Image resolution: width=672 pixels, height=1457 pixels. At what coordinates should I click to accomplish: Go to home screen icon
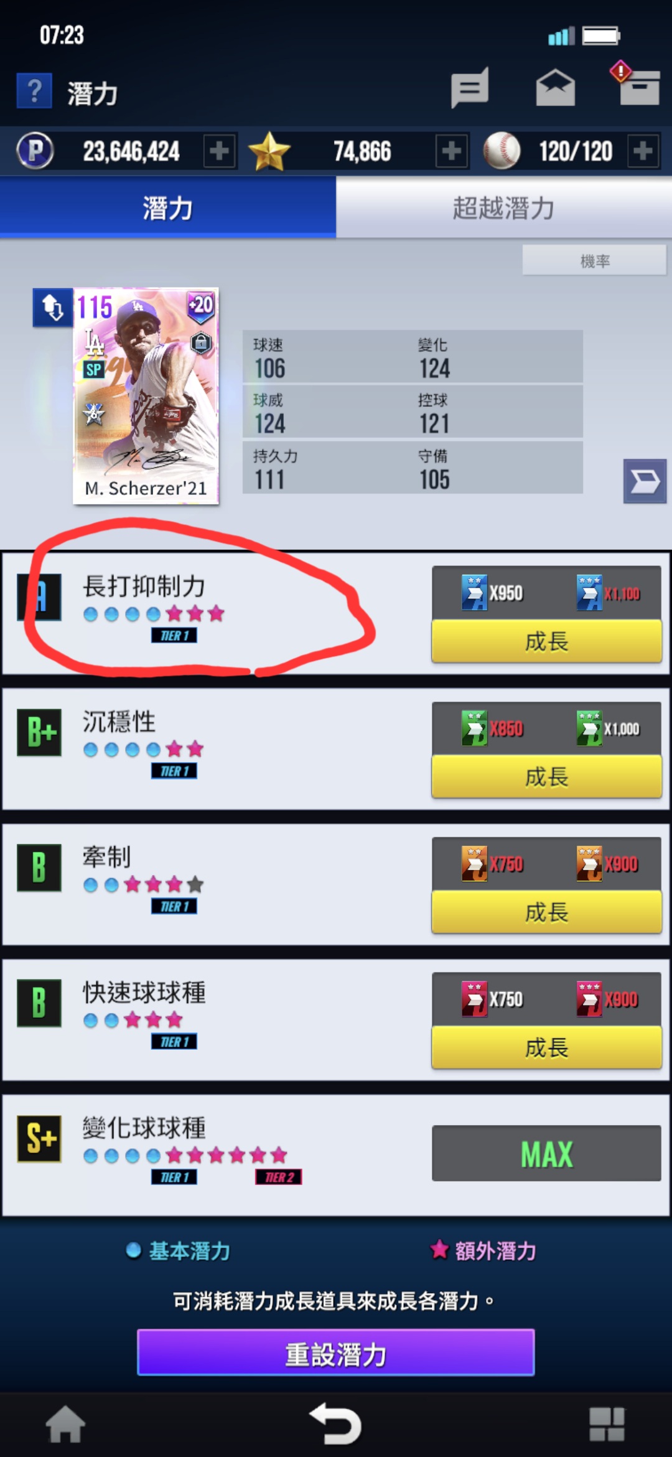[x=65, y=1424]
